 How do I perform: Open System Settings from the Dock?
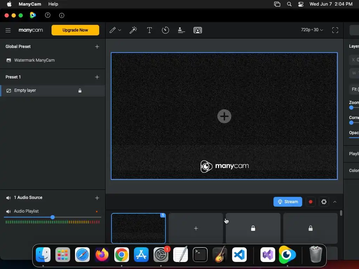tap(161, 255)
